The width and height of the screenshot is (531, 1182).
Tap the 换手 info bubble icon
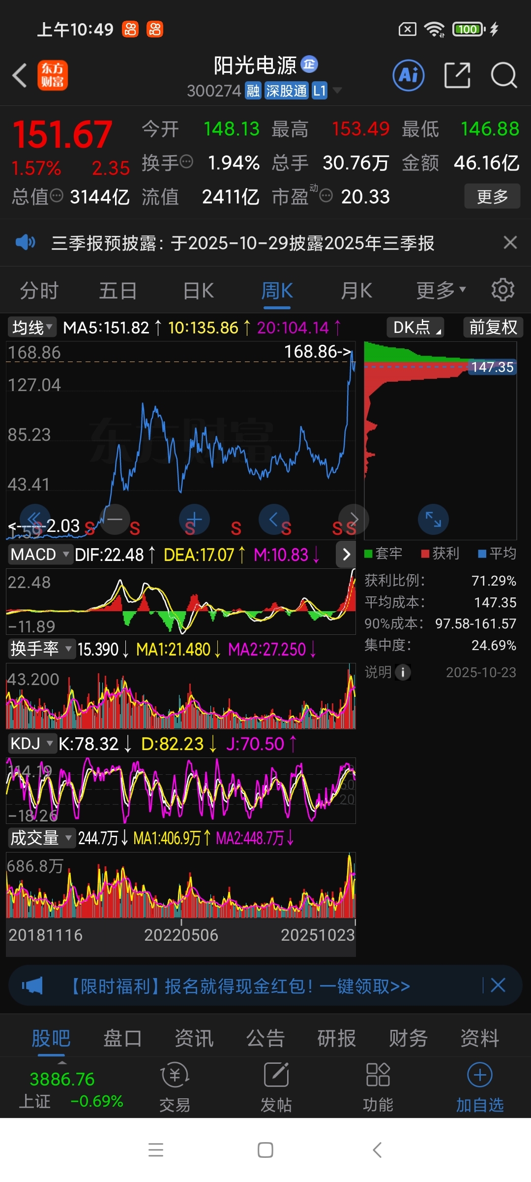tap(186, 162)
